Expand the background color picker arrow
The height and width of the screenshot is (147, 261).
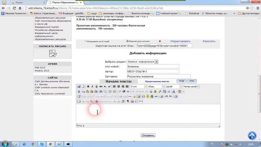tap(183, 91)
